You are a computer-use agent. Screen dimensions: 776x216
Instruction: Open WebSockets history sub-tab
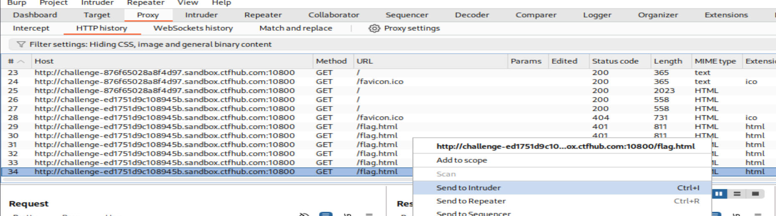pyautogui.click(x=193, y=28)
